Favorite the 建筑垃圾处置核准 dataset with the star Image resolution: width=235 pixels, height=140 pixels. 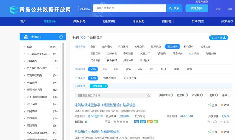225,105
